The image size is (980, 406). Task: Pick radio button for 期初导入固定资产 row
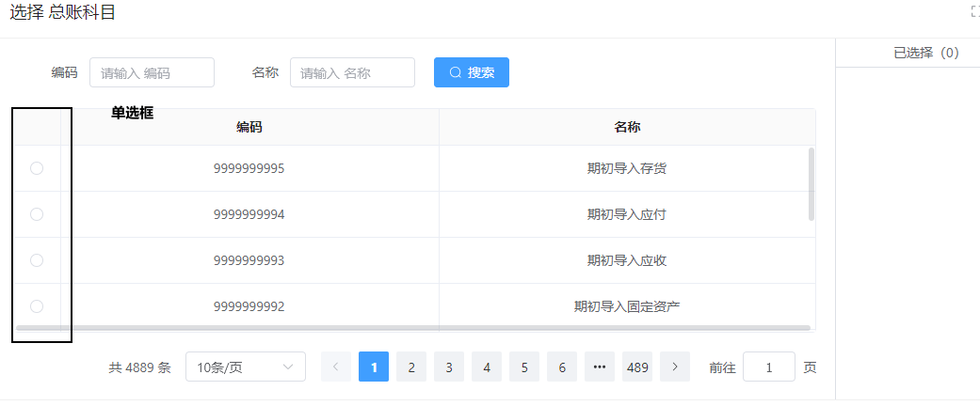point(37,306)
